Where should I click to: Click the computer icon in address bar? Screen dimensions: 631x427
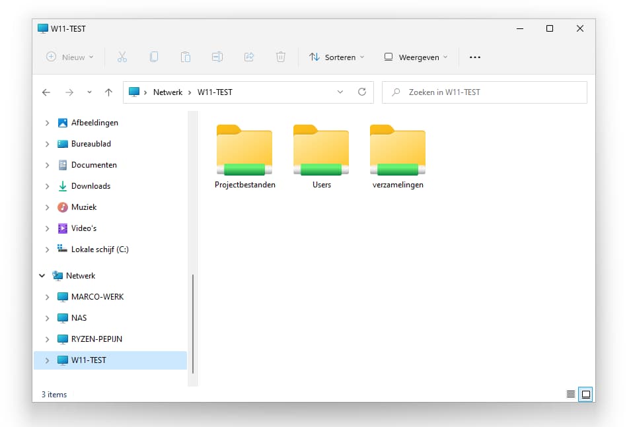(x=134, y=92)
